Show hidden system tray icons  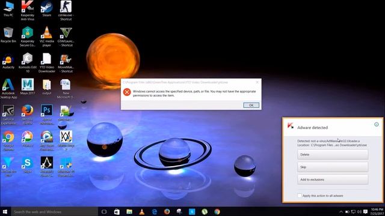coord(341,212)
